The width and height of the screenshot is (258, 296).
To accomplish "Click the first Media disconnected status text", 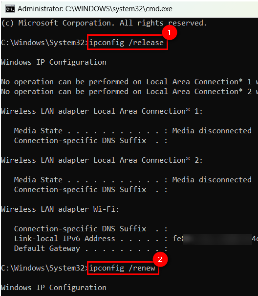I will (x=212, y=131).
